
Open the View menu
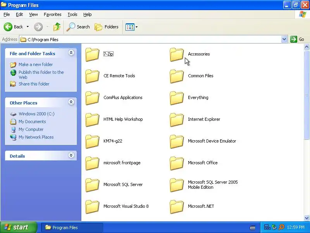click(x=33, y=14)
